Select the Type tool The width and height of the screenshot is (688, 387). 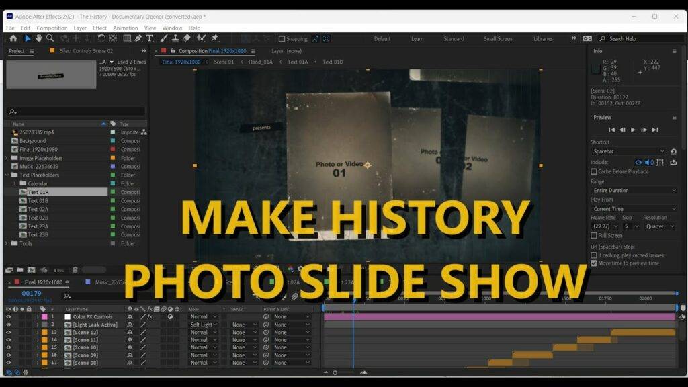pyautogui.click(x=149, y=38)
